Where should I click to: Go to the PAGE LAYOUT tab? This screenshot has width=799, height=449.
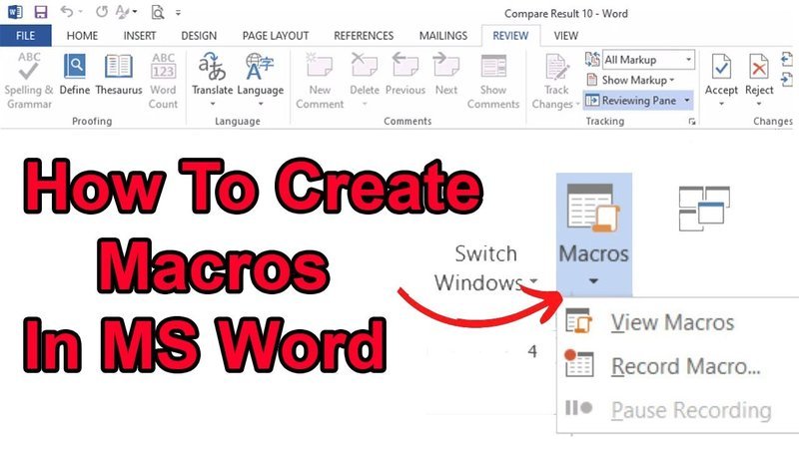pyautogui.click(x=276, y=36)
